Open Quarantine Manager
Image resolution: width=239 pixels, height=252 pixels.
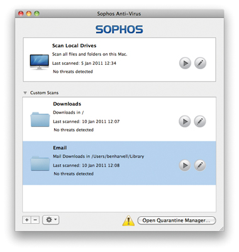tap(177, 221)
